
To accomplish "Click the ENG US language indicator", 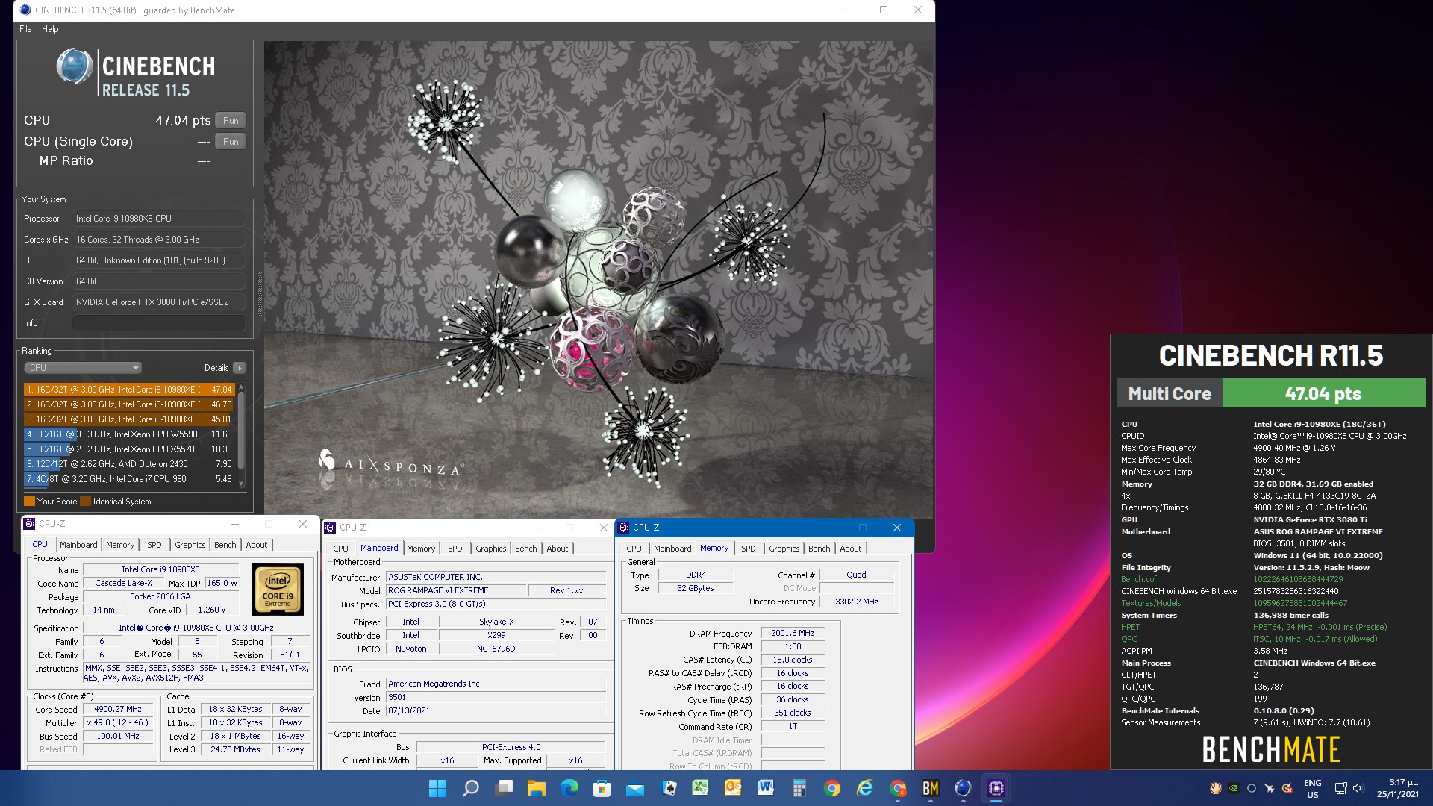I will click(x=1312, y=789).
